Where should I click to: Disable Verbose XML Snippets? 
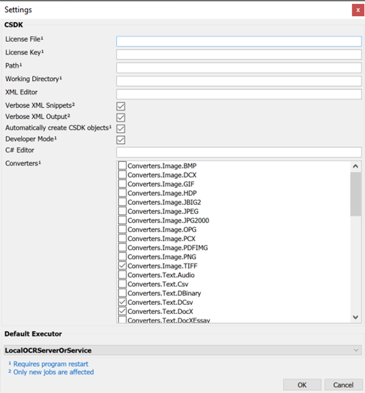pos(120,106)
